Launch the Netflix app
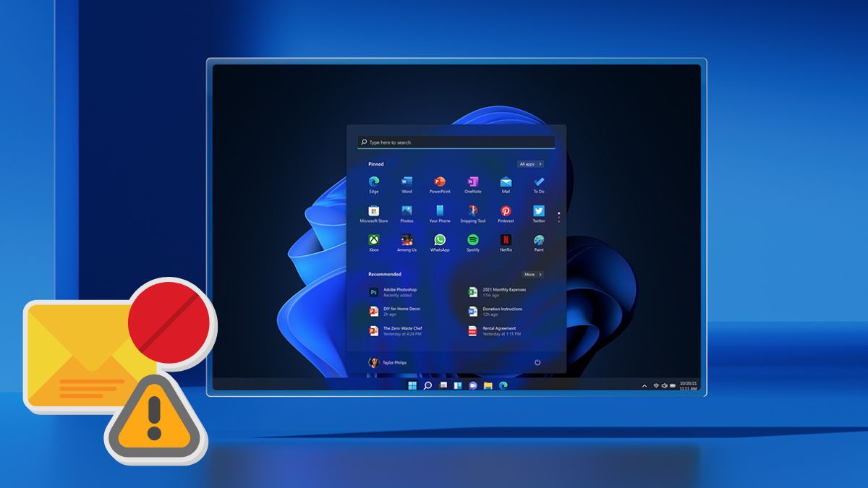This screenshot has width=868, height=488. (x=506, y=243)
